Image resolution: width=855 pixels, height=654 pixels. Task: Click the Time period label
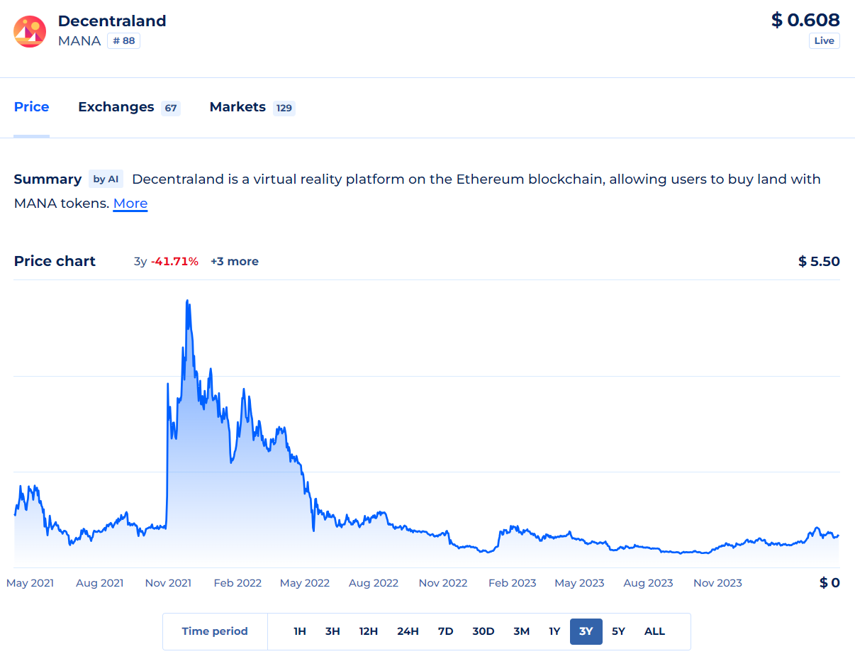tap(215, 631)
